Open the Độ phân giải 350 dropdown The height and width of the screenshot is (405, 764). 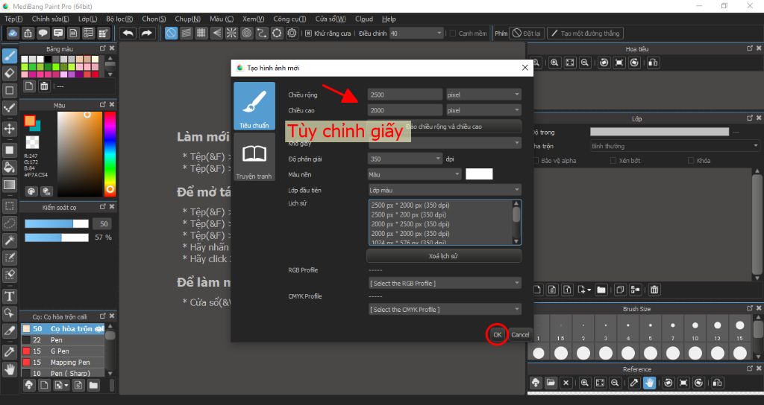[405, 159]
